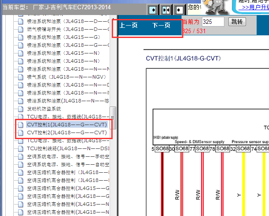Click the 跳转 jump button
This screenshot has height=216, width=269.
237,22
